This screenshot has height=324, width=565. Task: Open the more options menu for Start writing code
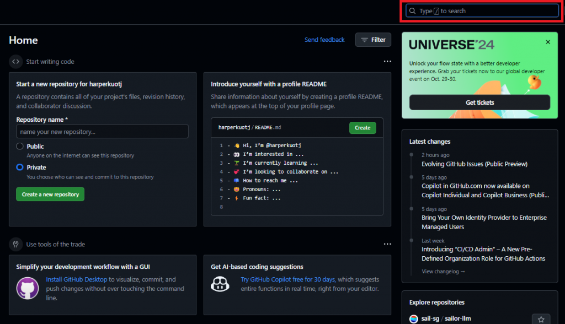[x=387, y=62]
